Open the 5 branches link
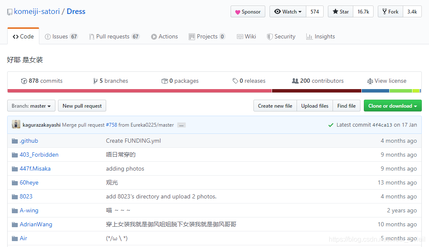The height and width of the screenshot is (247, 429). pos(110,81)
